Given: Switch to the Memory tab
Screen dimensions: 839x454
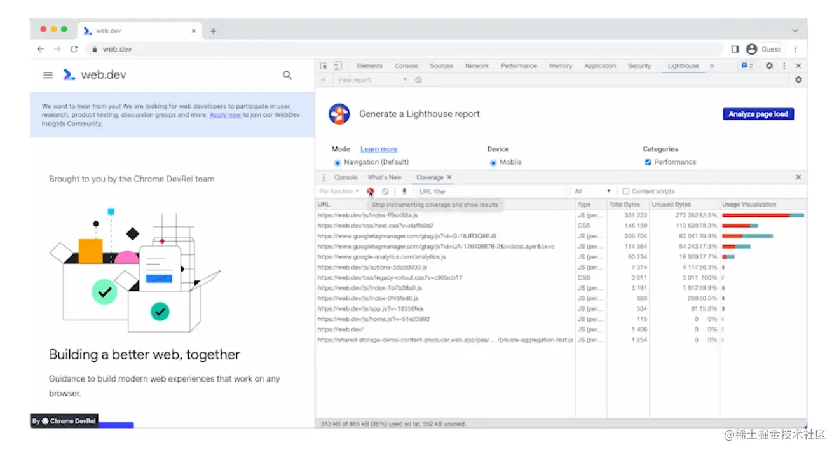Looking at the screenshot, I should click(x=561, y=65).
